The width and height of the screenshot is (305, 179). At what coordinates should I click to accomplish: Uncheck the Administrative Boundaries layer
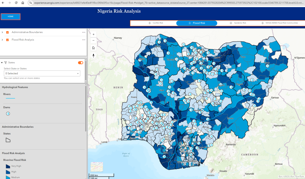[7, 32]
